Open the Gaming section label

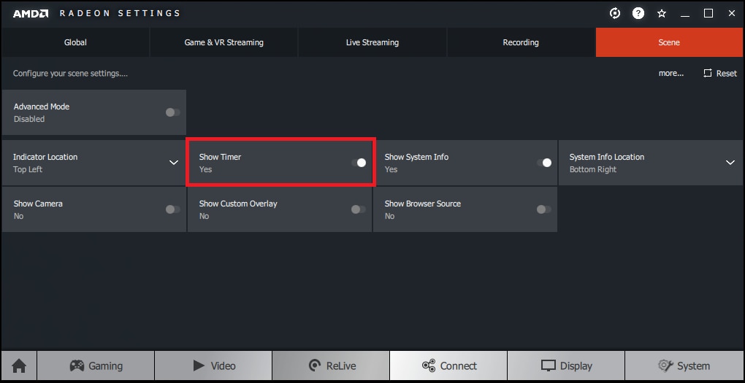click(x=105, y=366)
